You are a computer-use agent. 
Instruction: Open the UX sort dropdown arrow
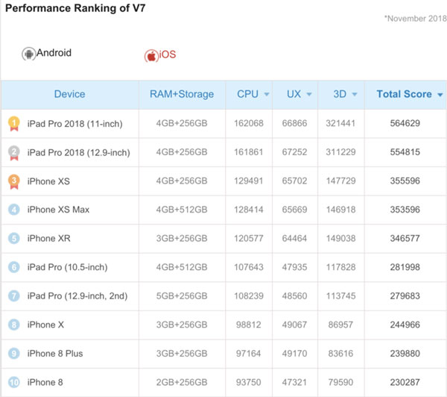click(x=309, y=94)
